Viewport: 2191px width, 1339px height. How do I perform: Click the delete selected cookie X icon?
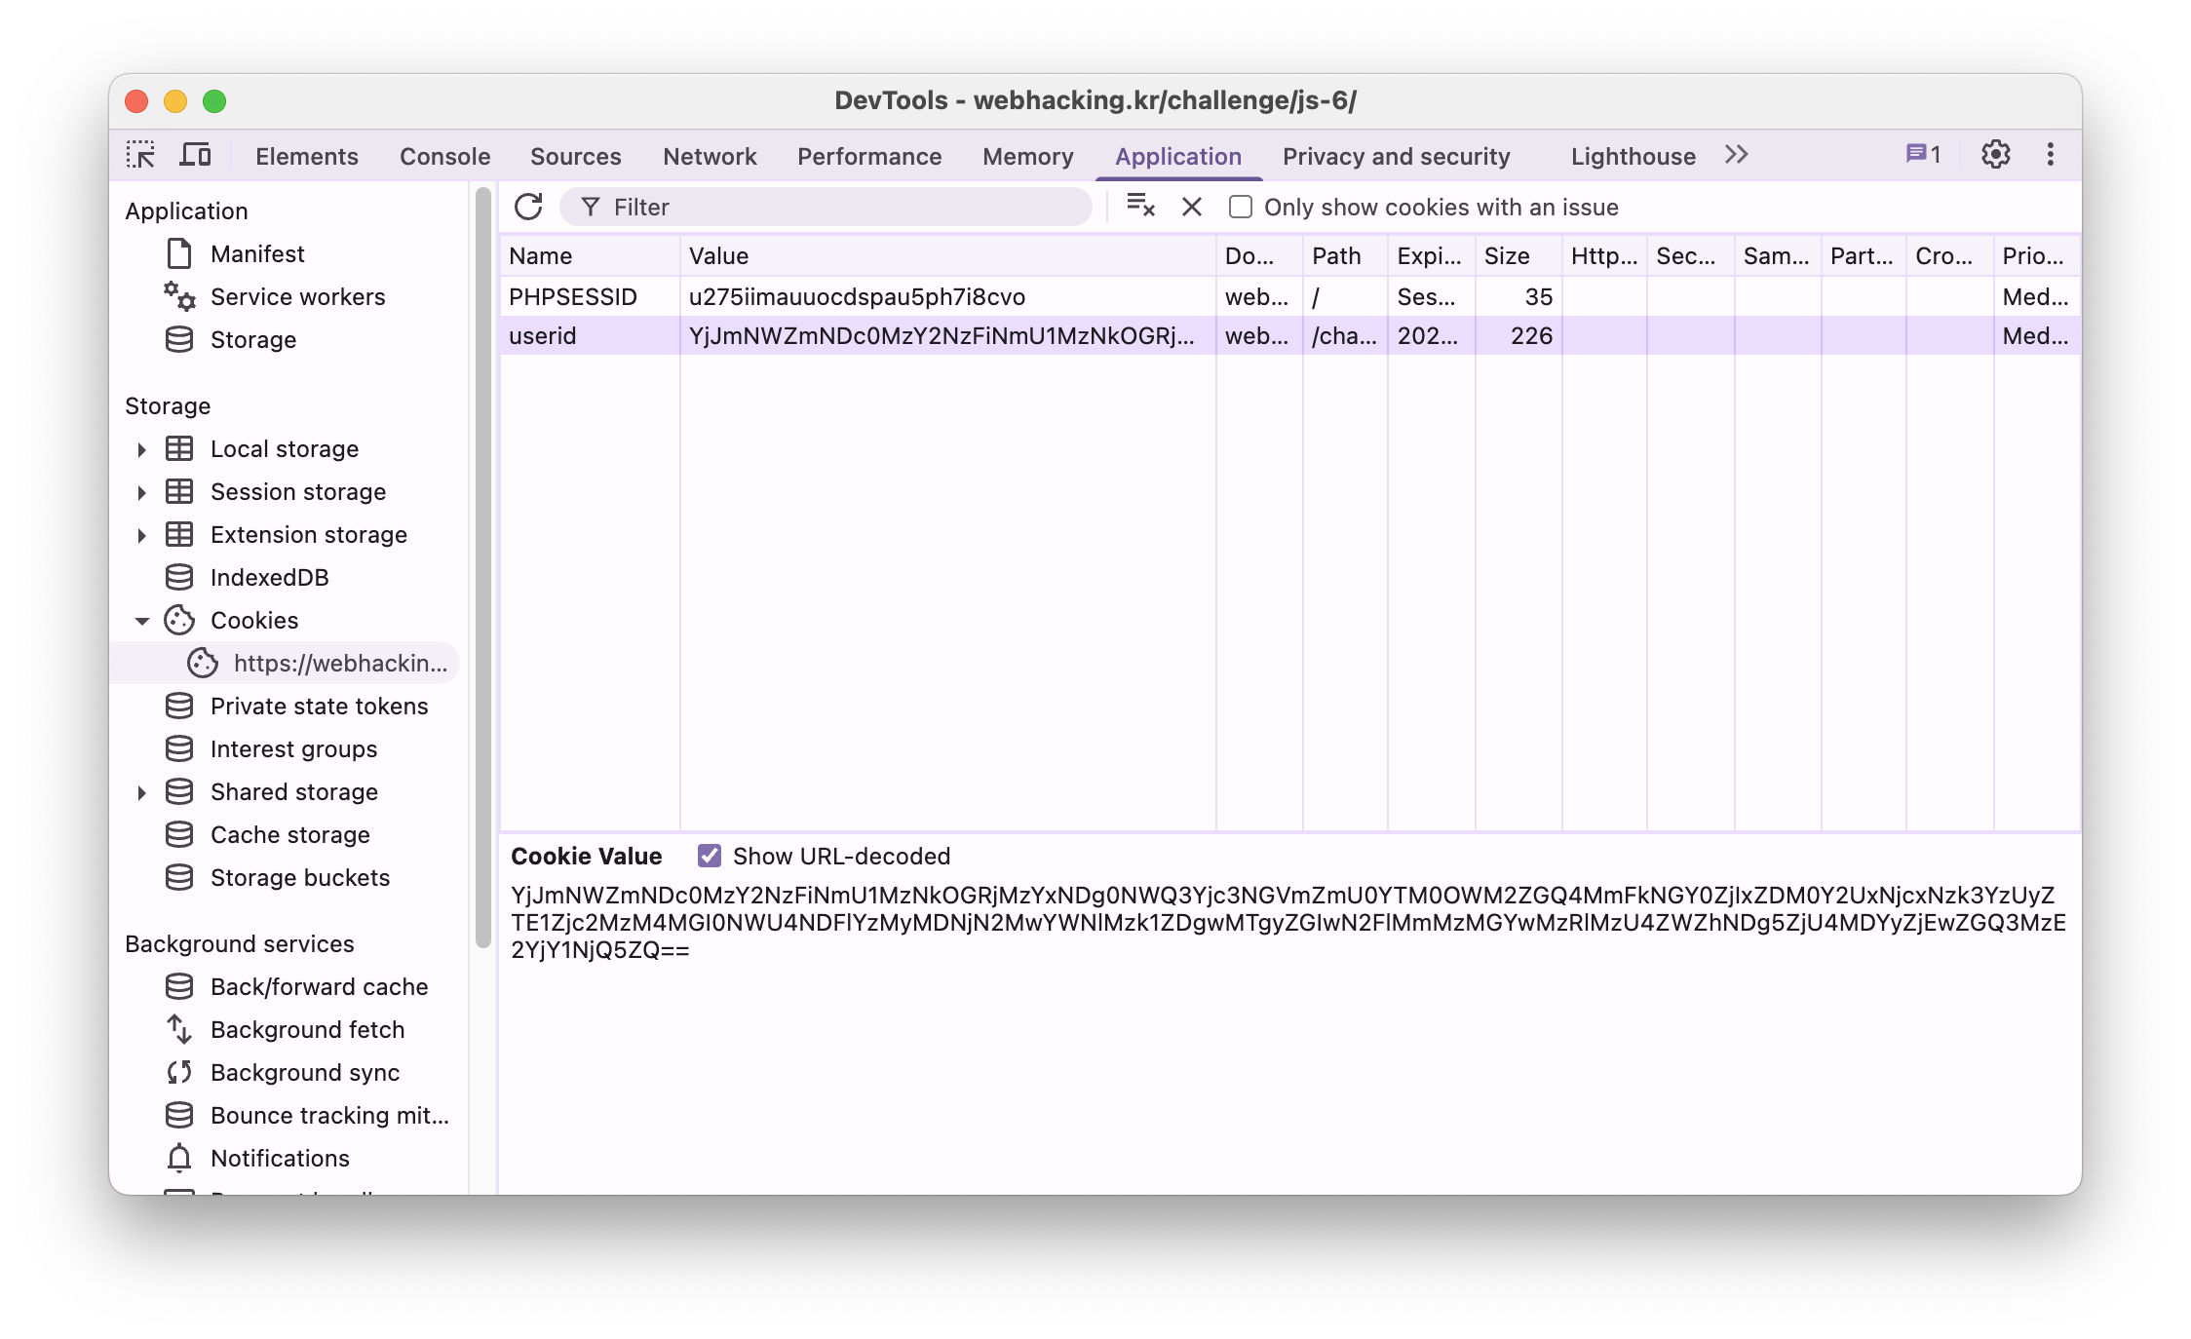[1191, 207]
